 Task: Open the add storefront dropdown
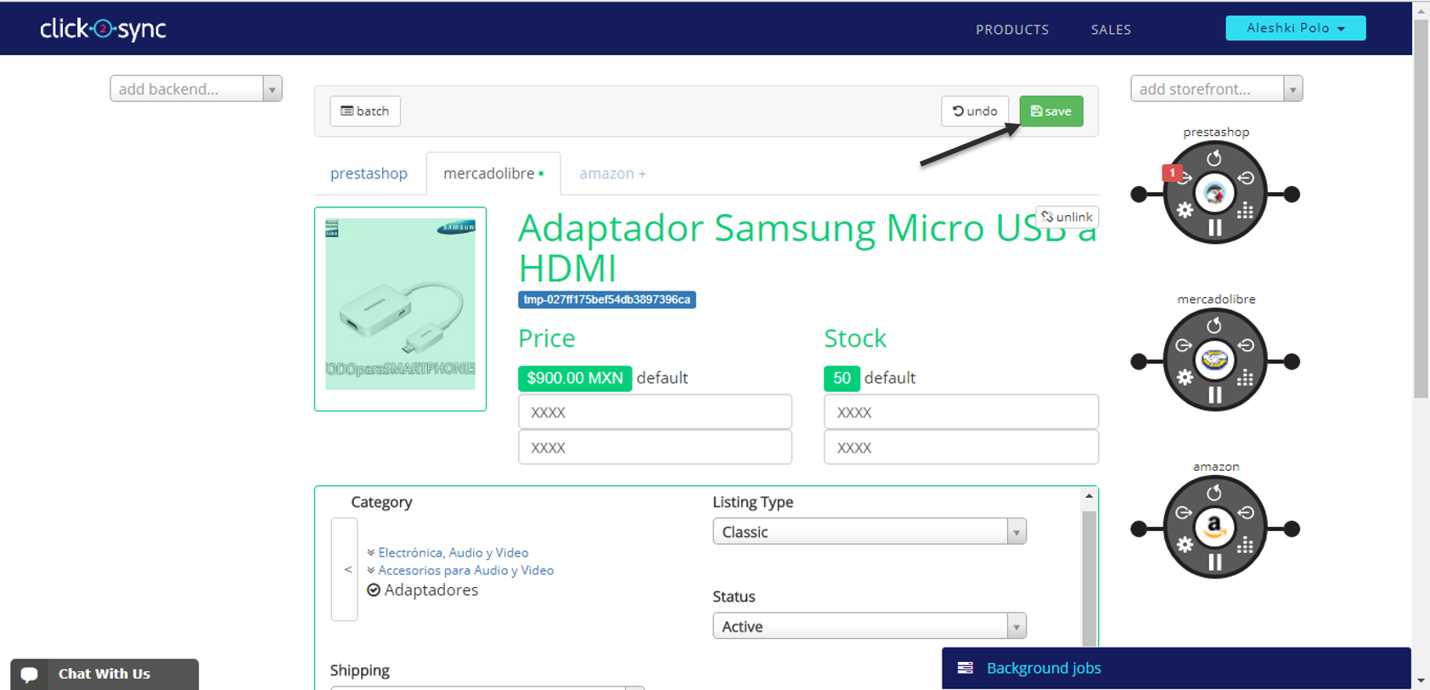(1216, 88)
